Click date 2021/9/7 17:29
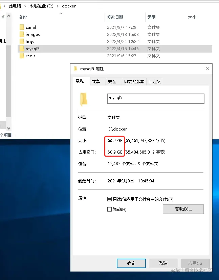 click(x=122, y=27)
